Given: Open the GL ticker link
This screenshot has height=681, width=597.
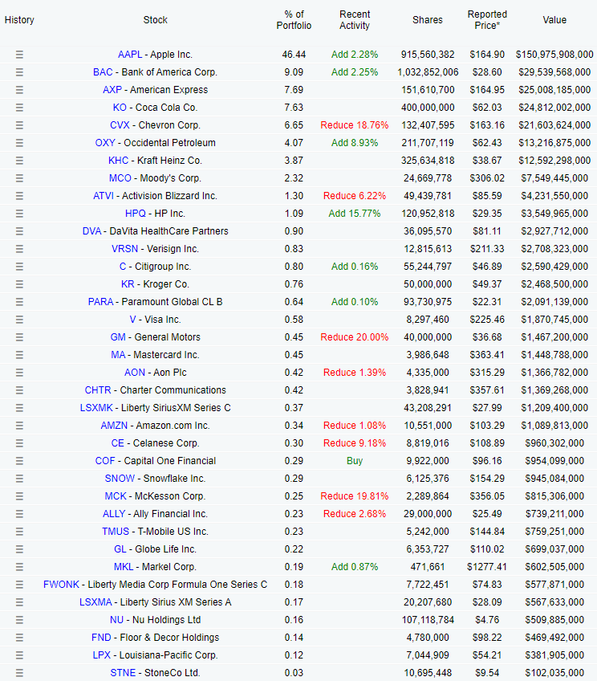Looking at the screenshot, I should (x=120, y=549).
